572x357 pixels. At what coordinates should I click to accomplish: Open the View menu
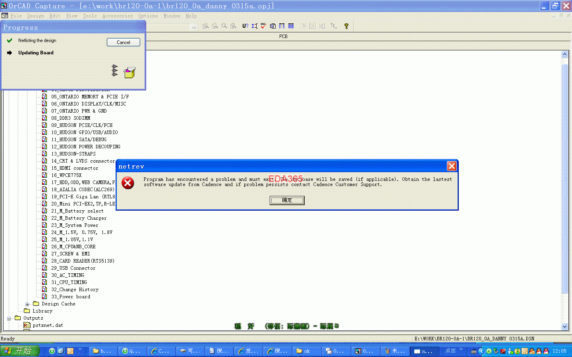72,16
